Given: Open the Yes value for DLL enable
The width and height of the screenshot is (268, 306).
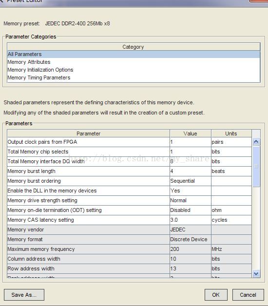Looking at the screenshot, I should point(191,191).
